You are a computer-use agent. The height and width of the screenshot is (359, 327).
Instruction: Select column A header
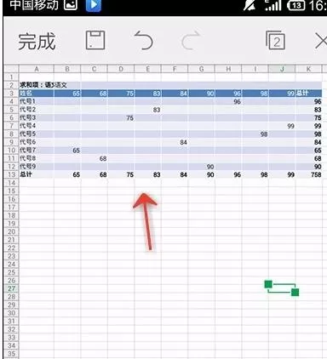[37, 69]
